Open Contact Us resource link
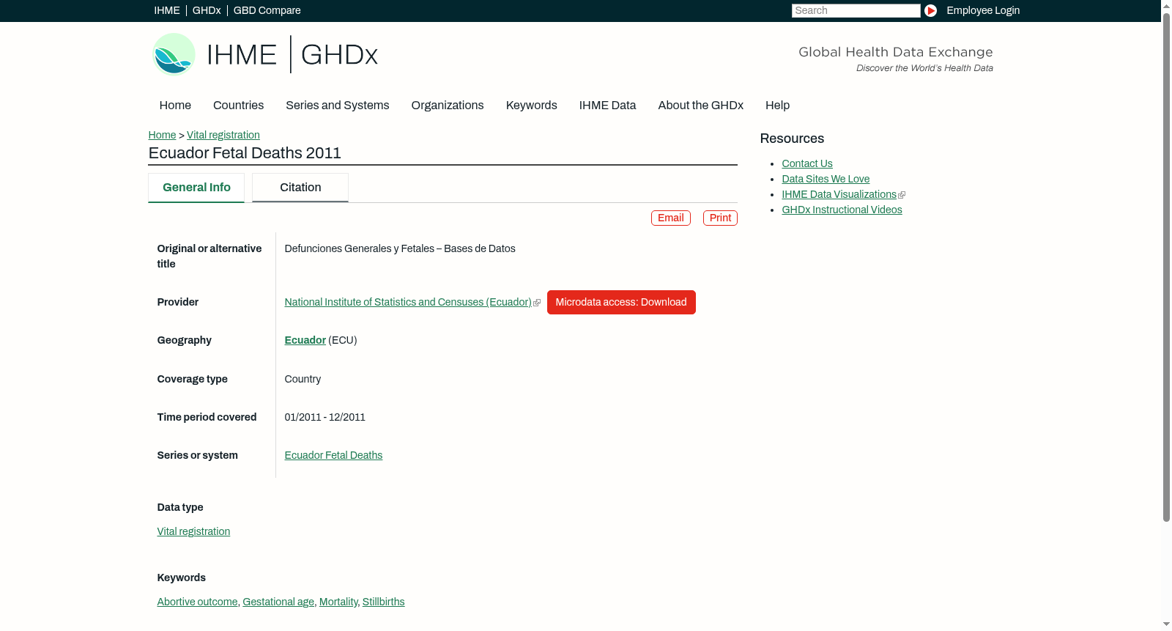The image size is (1172, 631). pos(807,163)
